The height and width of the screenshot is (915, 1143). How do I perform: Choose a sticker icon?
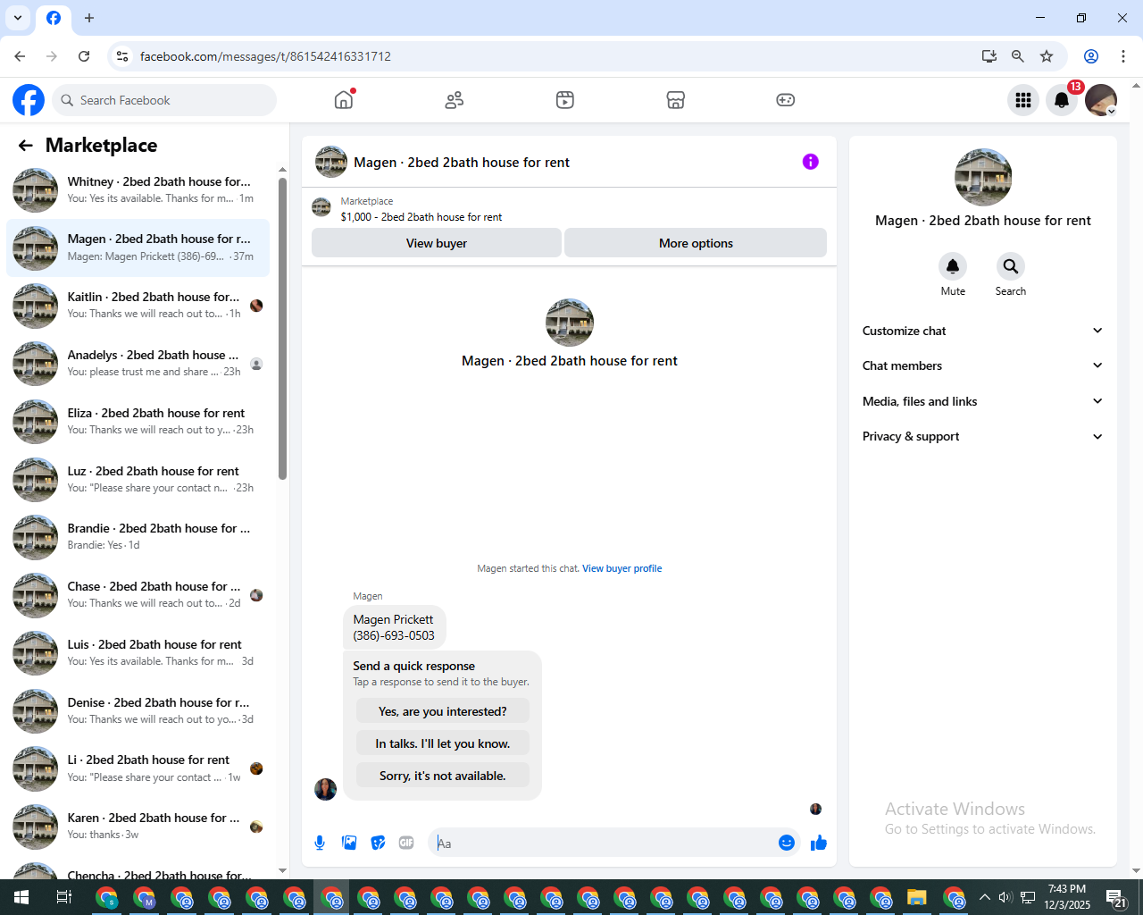(x=379, y=843)
